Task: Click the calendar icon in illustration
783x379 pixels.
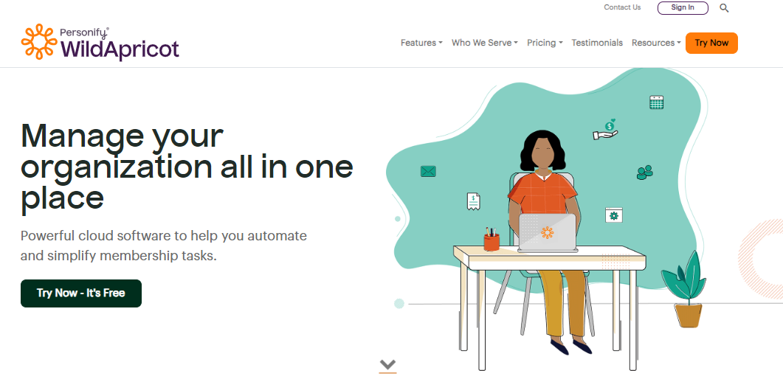Action: pos(656,102)
